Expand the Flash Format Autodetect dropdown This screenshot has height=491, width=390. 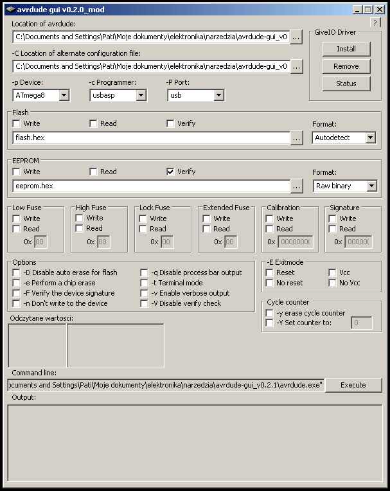371,138
